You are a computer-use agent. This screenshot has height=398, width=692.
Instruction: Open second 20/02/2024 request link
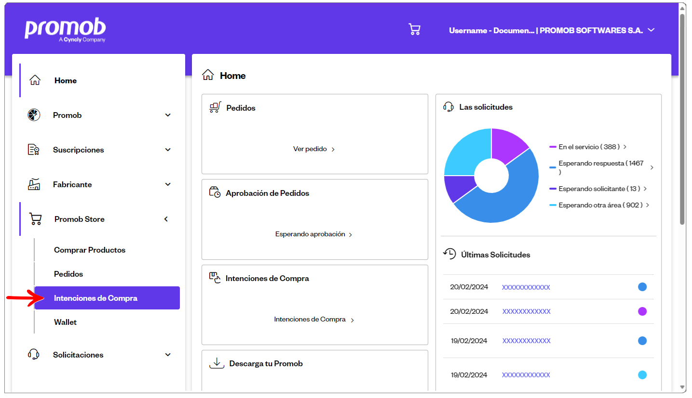(x=527, y=311)
